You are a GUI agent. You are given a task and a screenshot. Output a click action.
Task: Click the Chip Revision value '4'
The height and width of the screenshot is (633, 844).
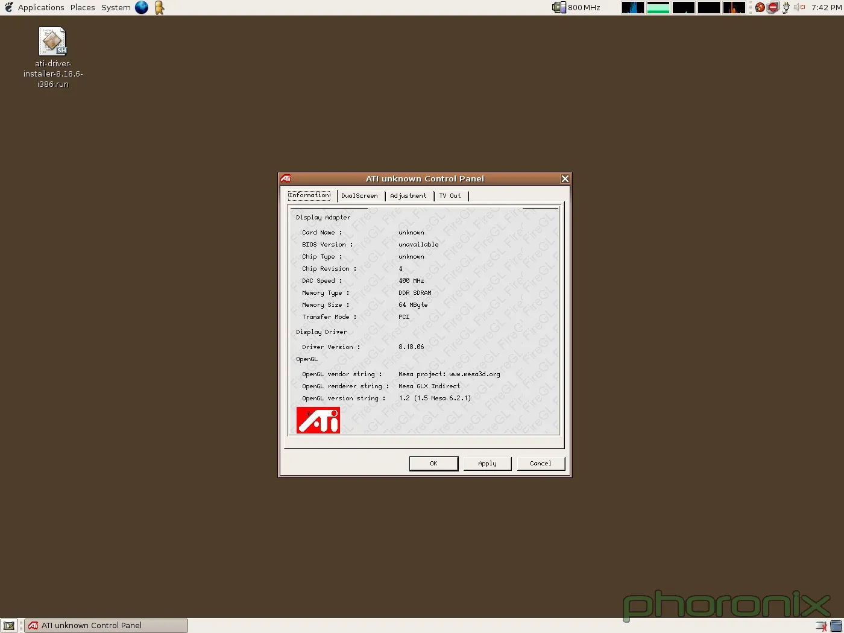point(400,269)
